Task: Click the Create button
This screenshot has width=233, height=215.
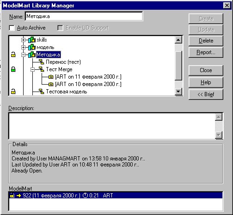Action: click(206, 18)
